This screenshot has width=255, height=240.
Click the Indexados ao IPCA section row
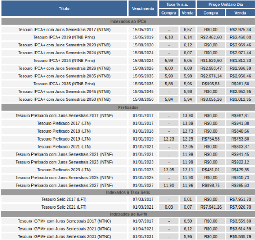point(128,22)
